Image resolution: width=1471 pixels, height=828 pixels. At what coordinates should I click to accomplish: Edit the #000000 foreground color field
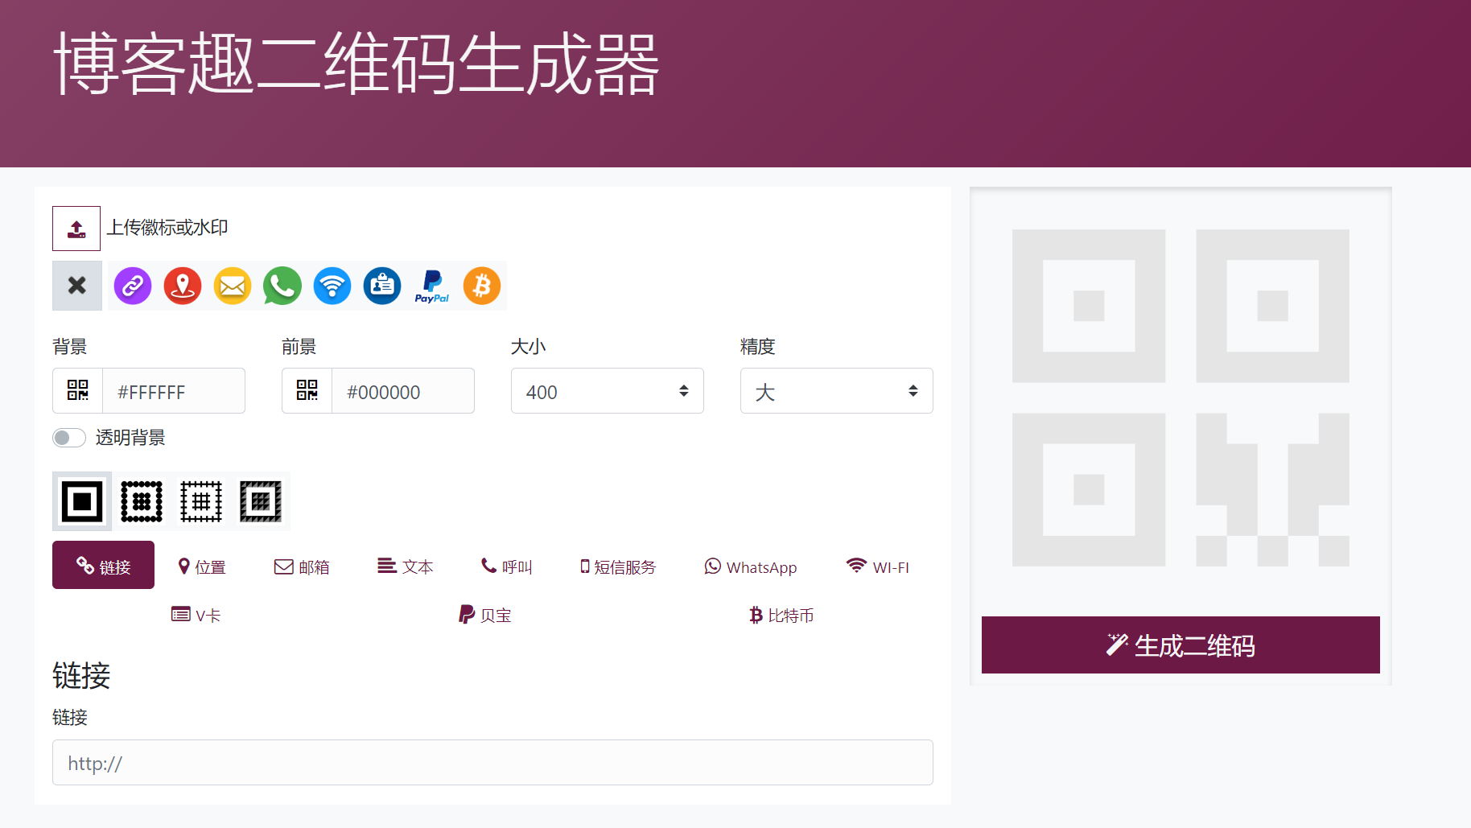pyautogui.click(x=403, y=391)
